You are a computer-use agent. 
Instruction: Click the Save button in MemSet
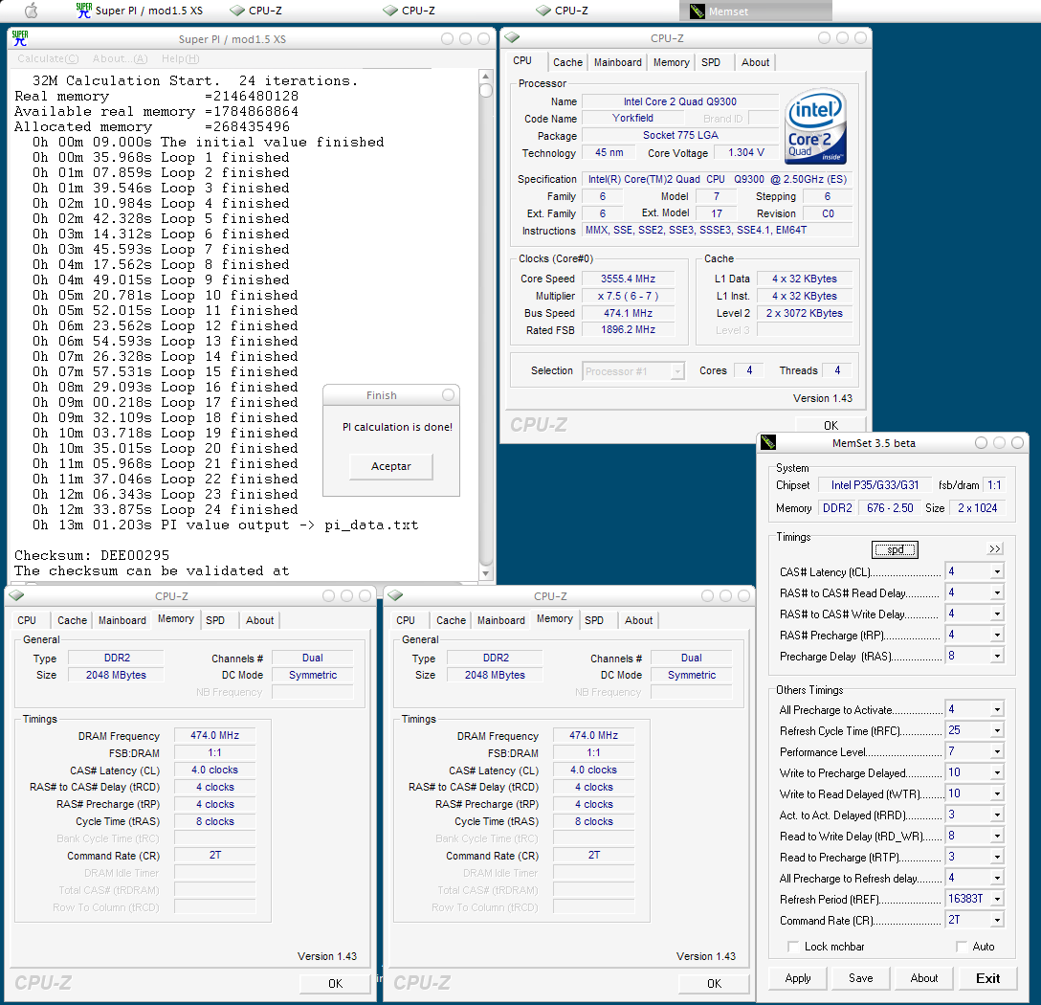click(x=860, y=978)
